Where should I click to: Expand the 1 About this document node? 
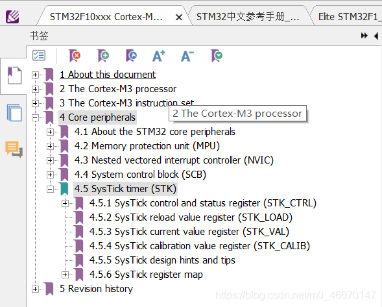tap(35, 75)
